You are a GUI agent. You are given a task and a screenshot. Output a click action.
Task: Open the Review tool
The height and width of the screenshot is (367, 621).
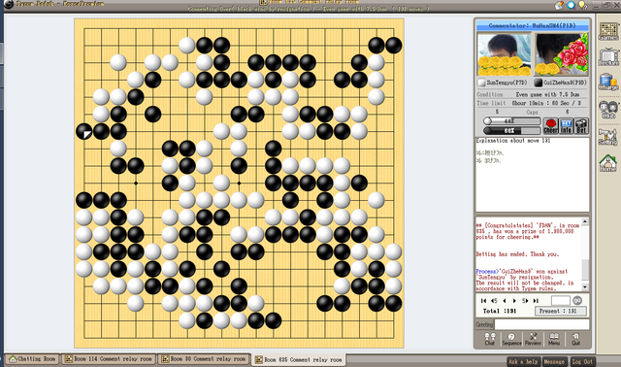pos(533,339)
